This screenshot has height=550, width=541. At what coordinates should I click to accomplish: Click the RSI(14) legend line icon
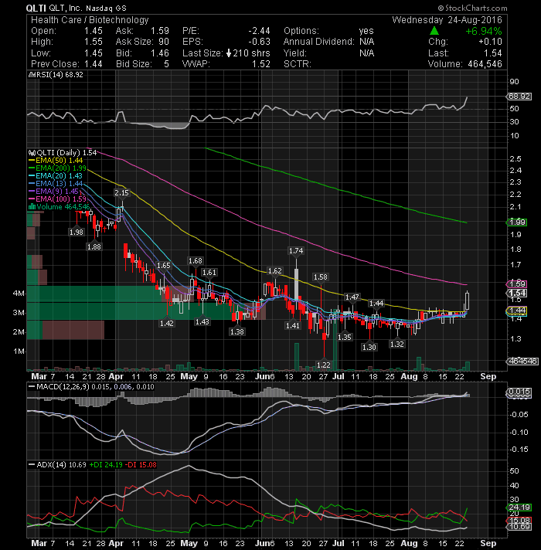(x=31, y=75)
